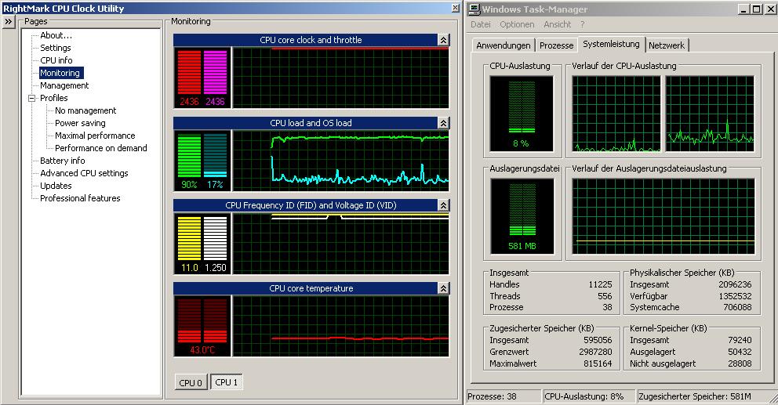Maximize the Windows Task-Manager window

click(756, 9)
